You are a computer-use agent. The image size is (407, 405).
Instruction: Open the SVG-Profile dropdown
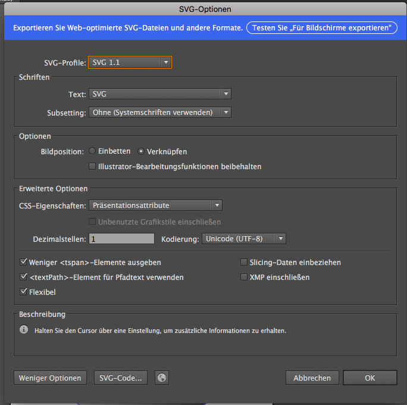tap(130, 62)
